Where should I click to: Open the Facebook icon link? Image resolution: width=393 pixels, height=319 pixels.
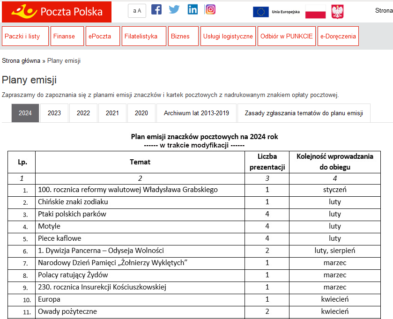point(156,10)
